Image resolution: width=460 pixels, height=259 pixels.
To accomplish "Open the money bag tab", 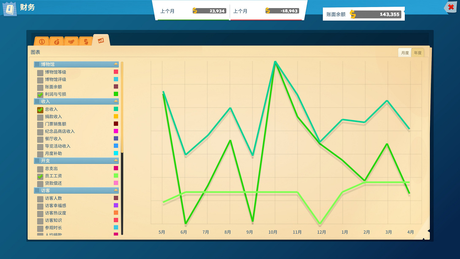I will 57,42.
